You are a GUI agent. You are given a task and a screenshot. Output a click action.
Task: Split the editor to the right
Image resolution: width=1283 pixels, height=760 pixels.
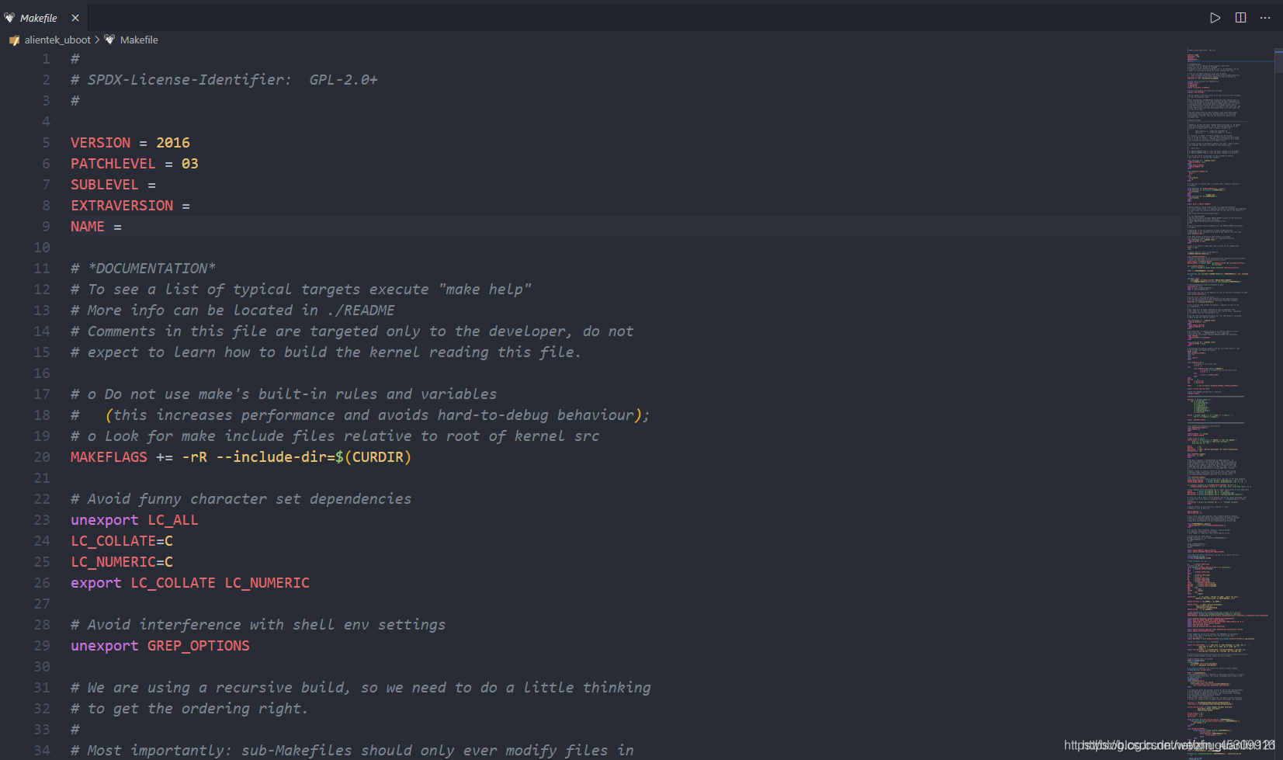[1240, 18]
